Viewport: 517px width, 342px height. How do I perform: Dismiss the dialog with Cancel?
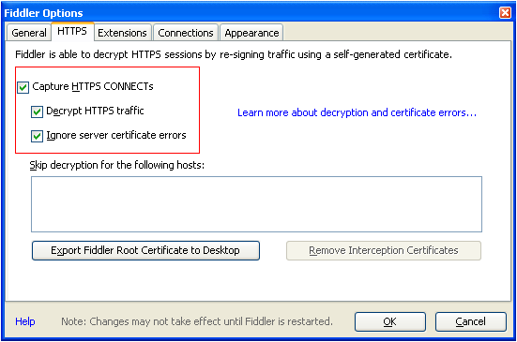pyautogui.click(x=470, y=321)
